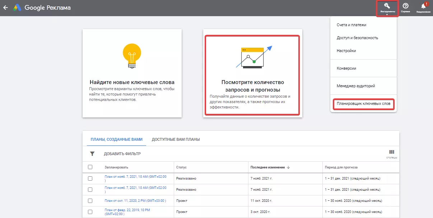
Task: Open План от окт. 11, 2020 link
Action: click(x=135, y=200)
